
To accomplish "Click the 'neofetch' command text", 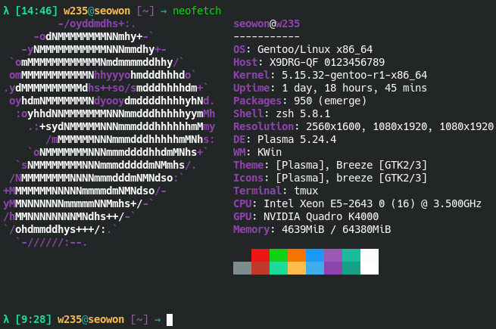I will 197,11.
